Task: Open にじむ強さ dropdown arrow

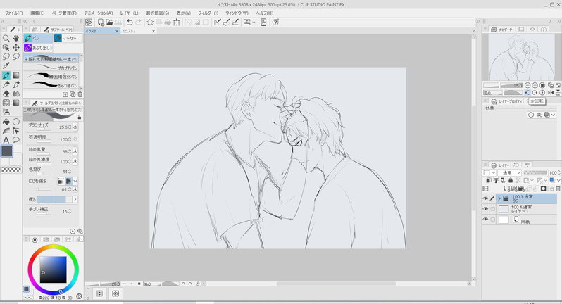Action: click(x=75, y=181)
